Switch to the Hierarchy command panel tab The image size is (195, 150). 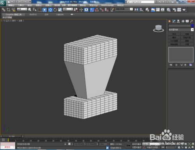tap(178, 21)
